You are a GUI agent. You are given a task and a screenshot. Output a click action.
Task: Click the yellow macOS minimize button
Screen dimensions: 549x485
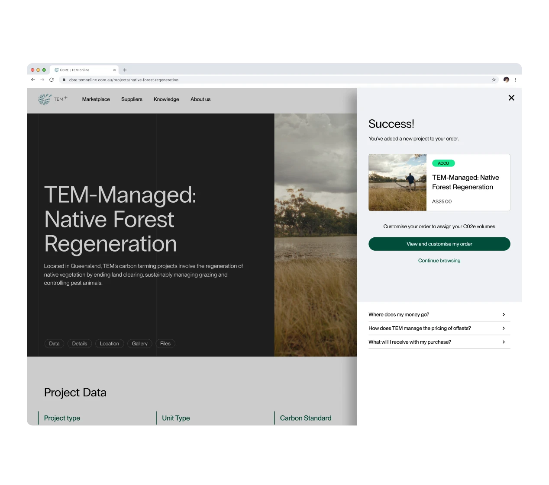(38, 70)
